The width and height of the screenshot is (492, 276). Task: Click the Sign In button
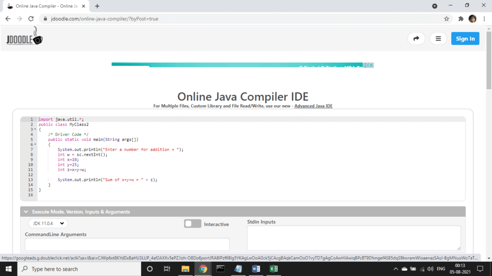[x=465, y=38]
